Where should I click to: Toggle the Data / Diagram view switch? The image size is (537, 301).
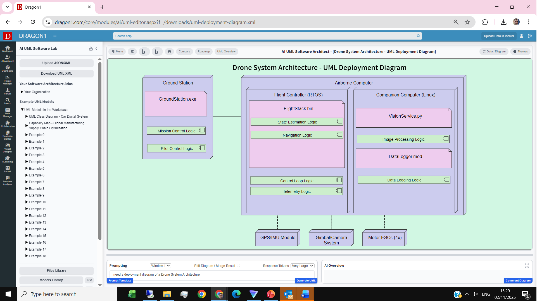(x=494, y=51)
